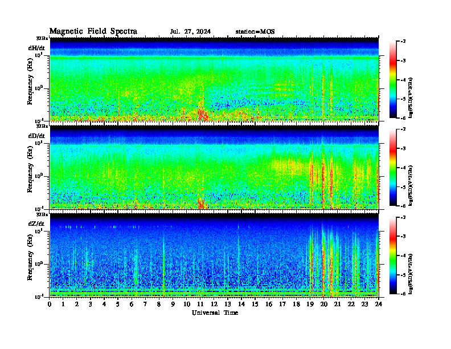The width and height of the screenshot is (451, 349).
Task: Click the 'station=MOS' label
Action: tap(255, 32)
